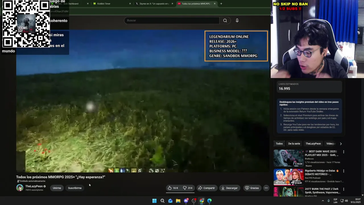The width and height of the screenshot is (364, 205).
Task: Open Microsoft Edge from the taskbar
Action: click(x=210, y=201)
